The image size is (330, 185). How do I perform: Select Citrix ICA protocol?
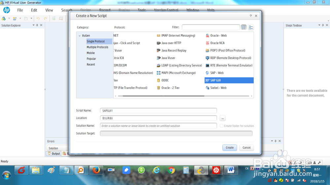[119, 58]
